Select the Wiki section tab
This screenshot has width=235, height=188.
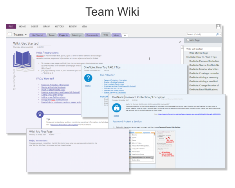point(106,35)
